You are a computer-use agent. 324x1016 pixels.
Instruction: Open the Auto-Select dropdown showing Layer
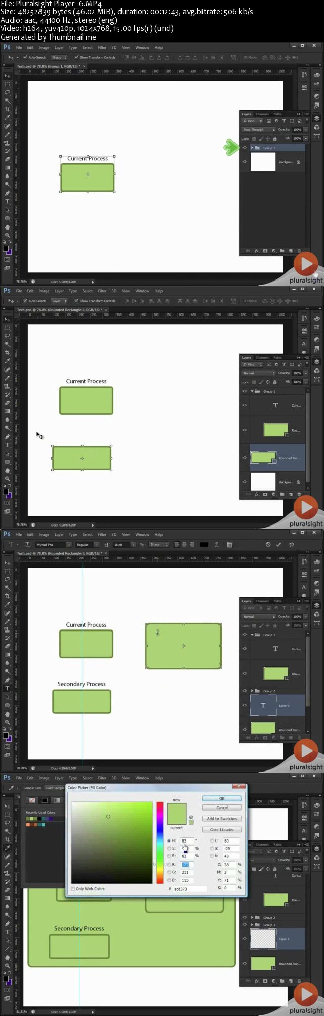pyautogui.click(x=59, y=301)
